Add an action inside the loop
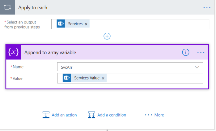Screen dimensions: 216x131 60,115
